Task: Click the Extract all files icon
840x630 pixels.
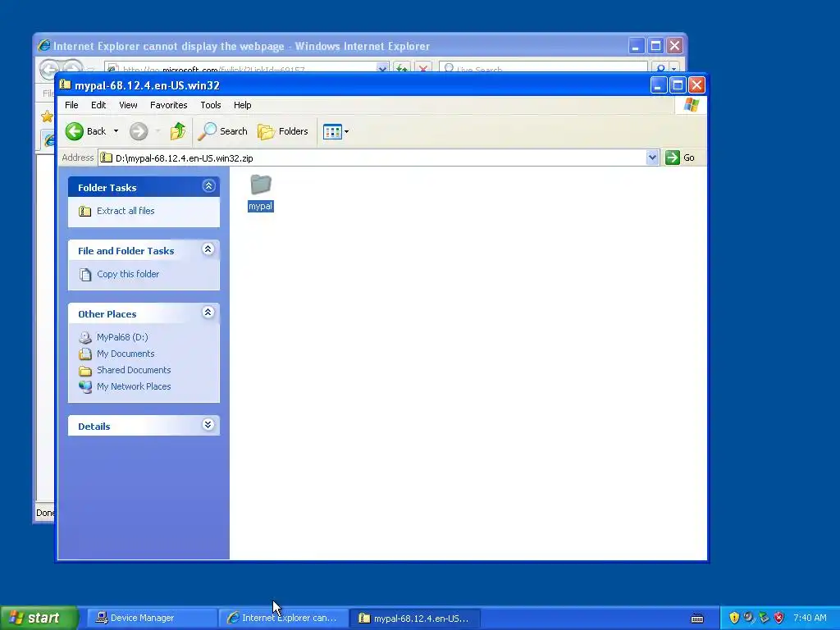Action: 84,211
